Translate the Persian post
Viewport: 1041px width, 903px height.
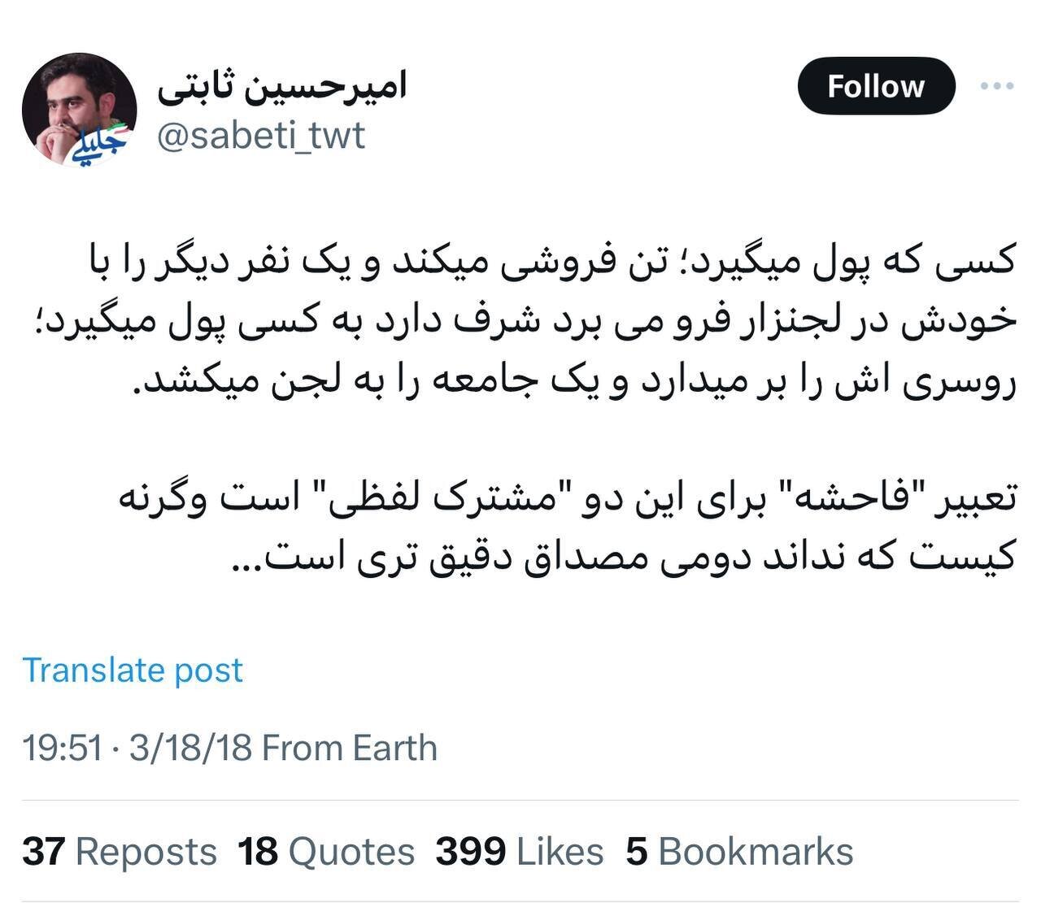(133, 670)
